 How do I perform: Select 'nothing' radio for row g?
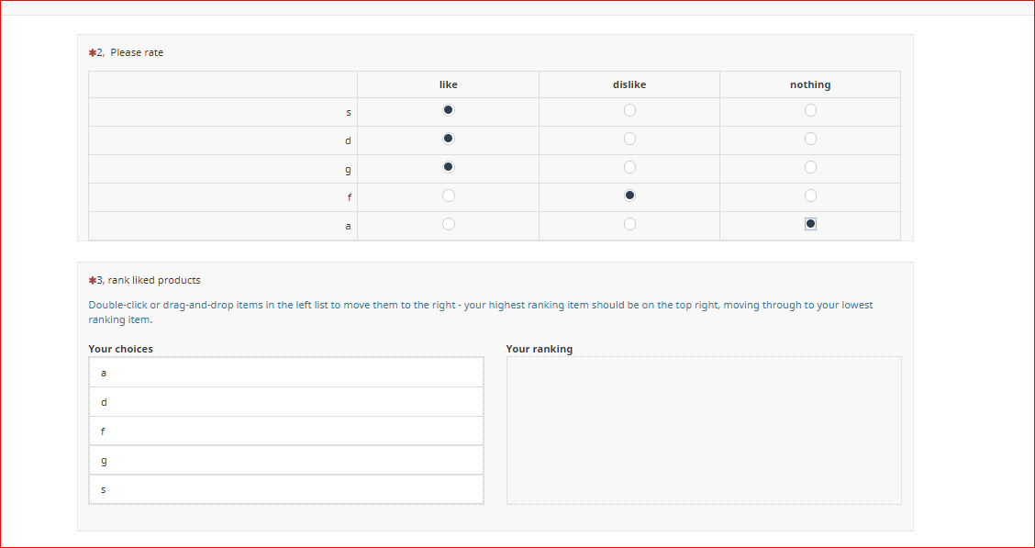click(810, 167)
